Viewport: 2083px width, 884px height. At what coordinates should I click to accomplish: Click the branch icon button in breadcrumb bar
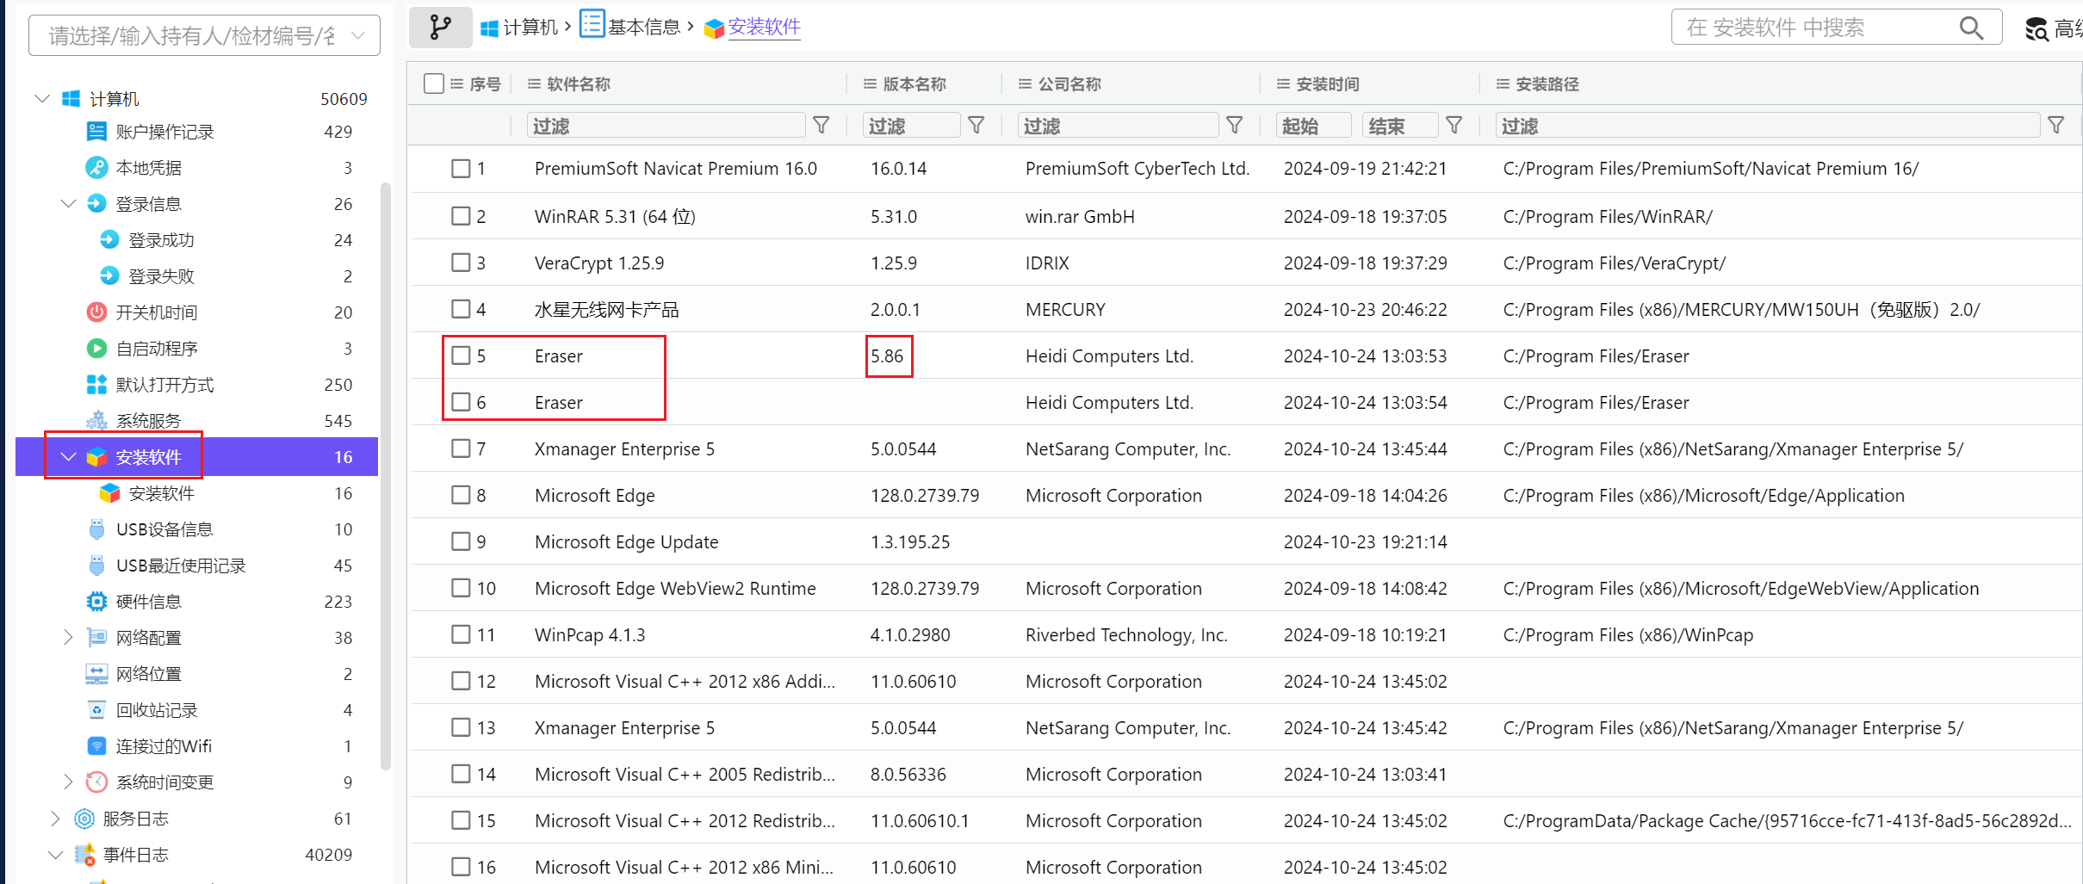tap(440, 28)
